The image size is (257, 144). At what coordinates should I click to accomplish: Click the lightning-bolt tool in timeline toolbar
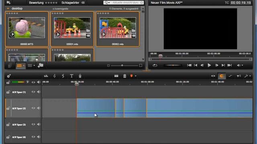coord(63,76)
